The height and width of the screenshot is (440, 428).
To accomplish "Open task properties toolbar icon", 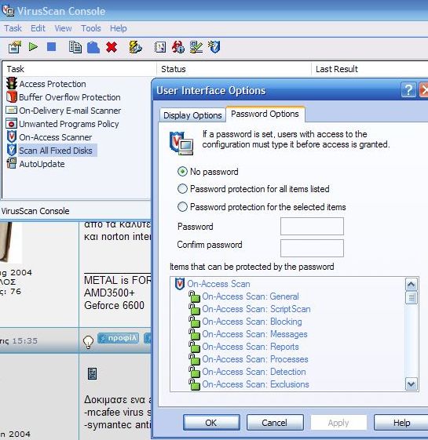I will tap(15, 47).
